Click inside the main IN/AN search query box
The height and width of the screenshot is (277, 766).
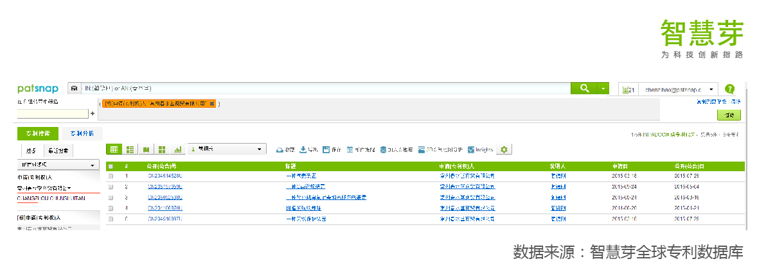[325, 88]
